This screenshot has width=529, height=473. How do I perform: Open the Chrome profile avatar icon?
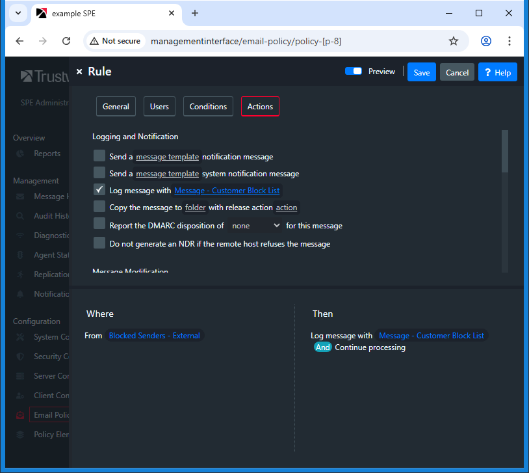(485, 41)
